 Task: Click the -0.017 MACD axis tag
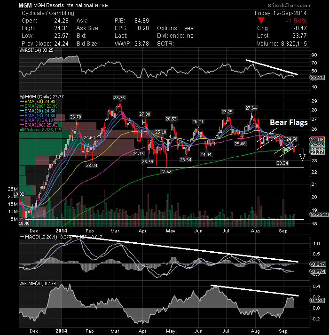tap(318, 264)
